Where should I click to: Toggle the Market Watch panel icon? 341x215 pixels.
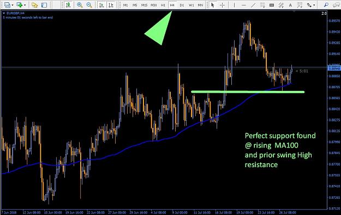click(x=44, y=5)
